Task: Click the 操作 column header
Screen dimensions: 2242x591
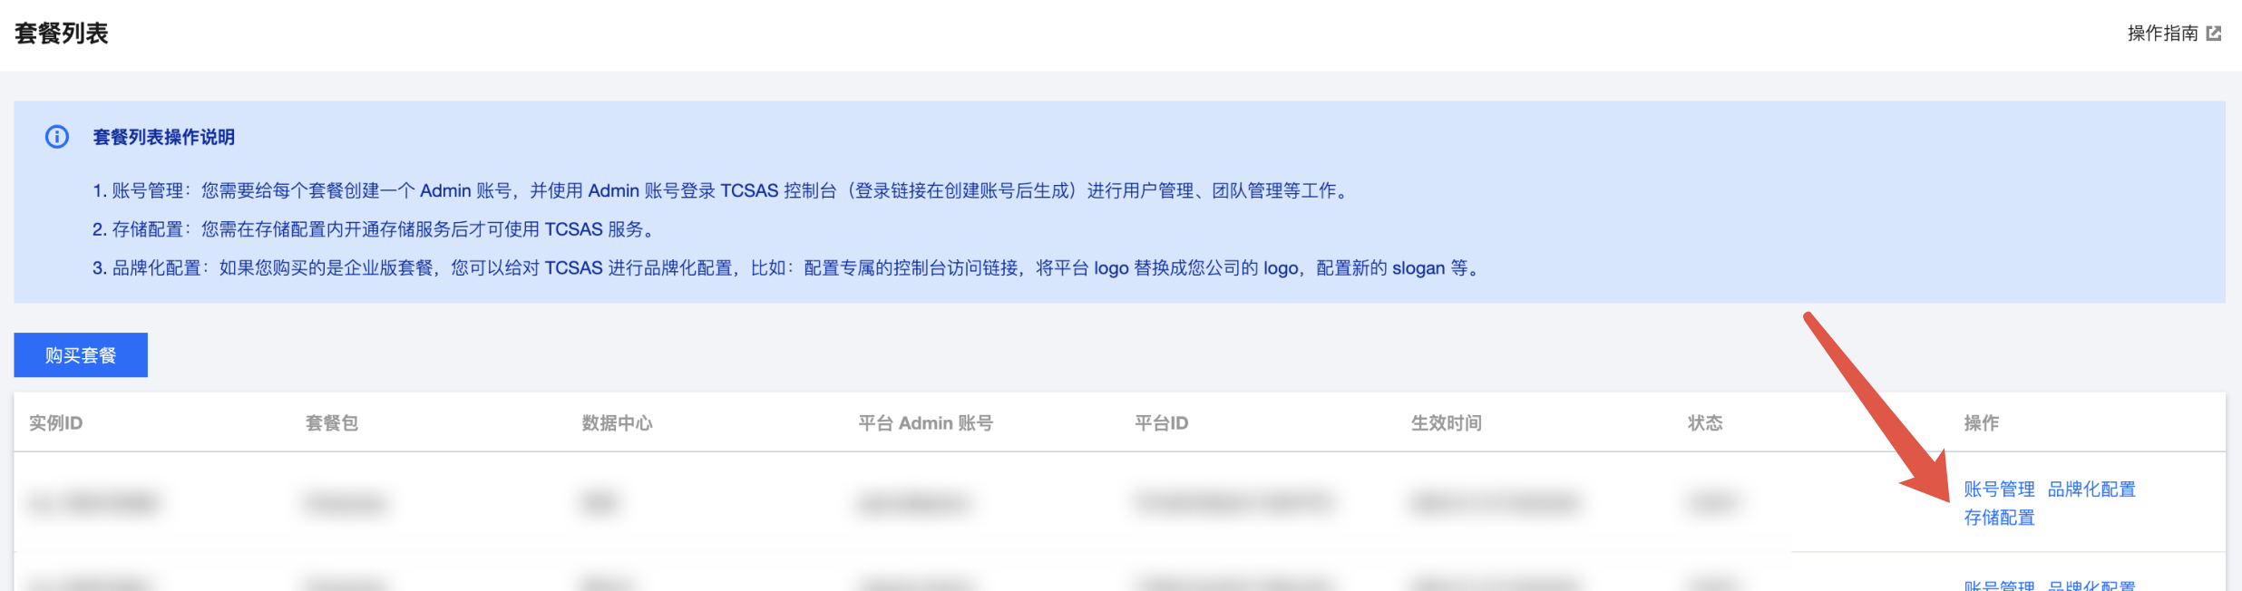Action: point(1981,423)
